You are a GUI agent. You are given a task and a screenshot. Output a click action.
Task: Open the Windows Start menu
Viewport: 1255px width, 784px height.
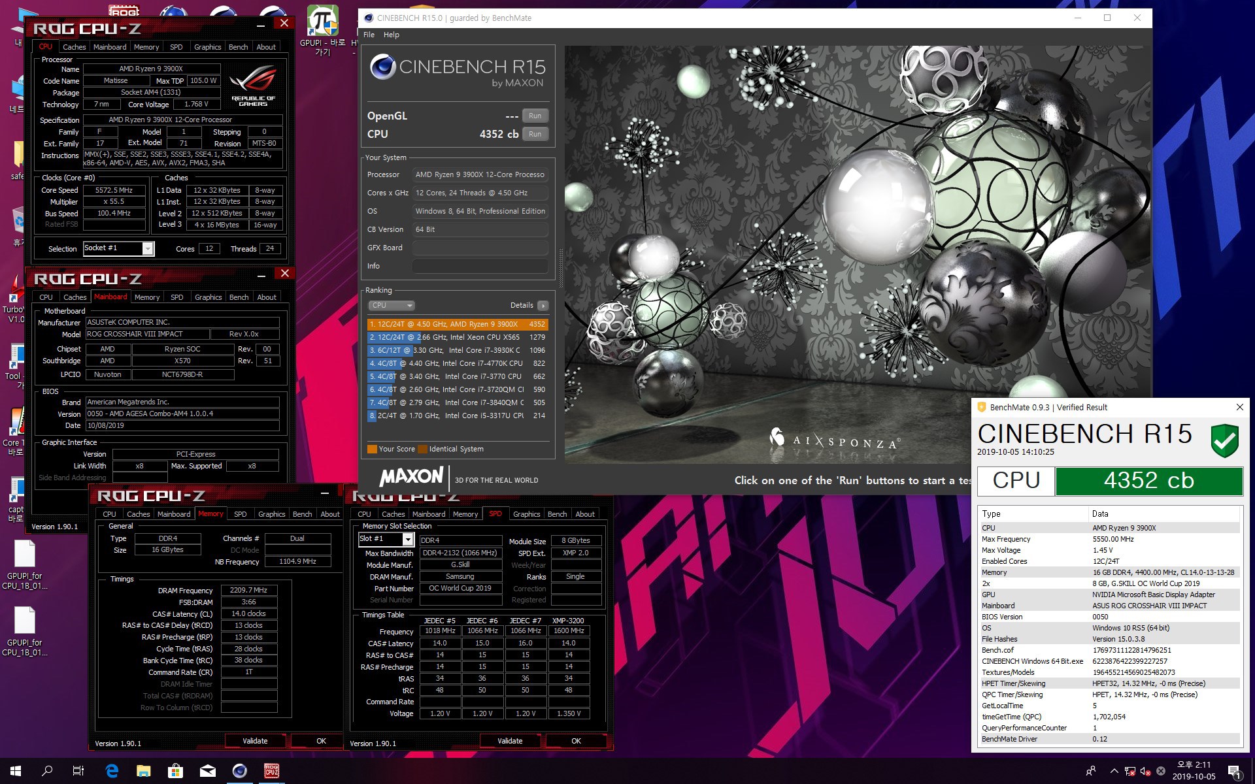[x=15, y=771]
